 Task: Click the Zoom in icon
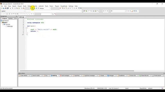[x=27, y=14]
